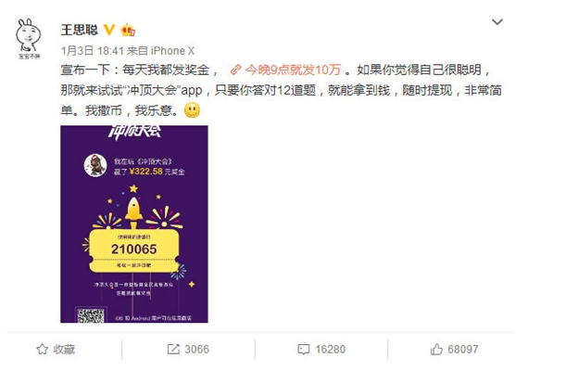The image size is (566, 371).
Task: Click the smiley face emoji
Action: pyautogui.click(x=192, y=110)
